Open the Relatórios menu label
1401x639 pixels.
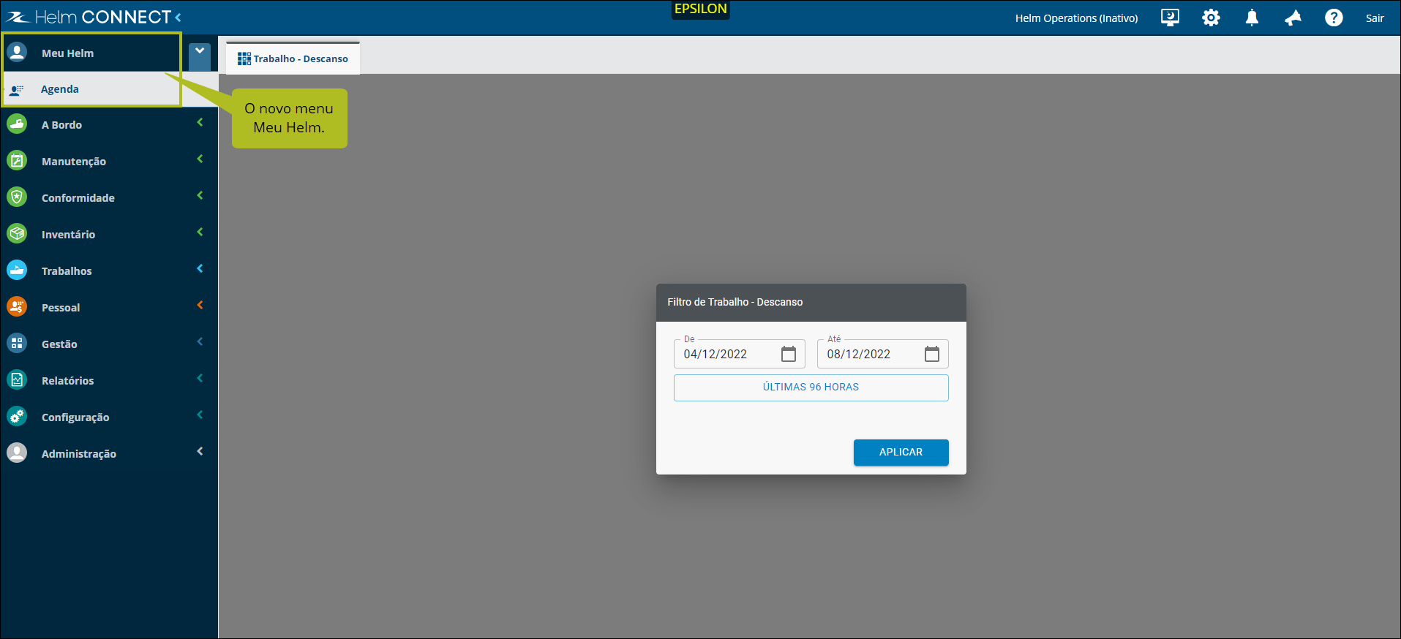click(x=67, y=381)
